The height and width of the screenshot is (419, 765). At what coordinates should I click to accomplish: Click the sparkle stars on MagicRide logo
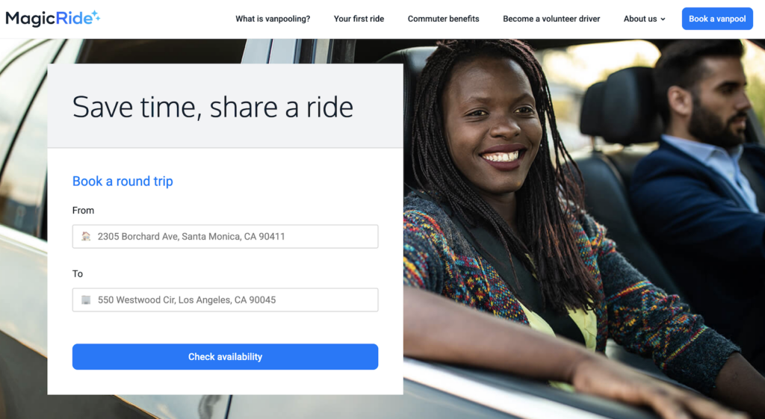tap(96, 16)
